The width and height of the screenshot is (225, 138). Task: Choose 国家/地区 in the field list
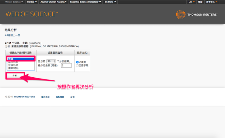[x=13, y=68]
